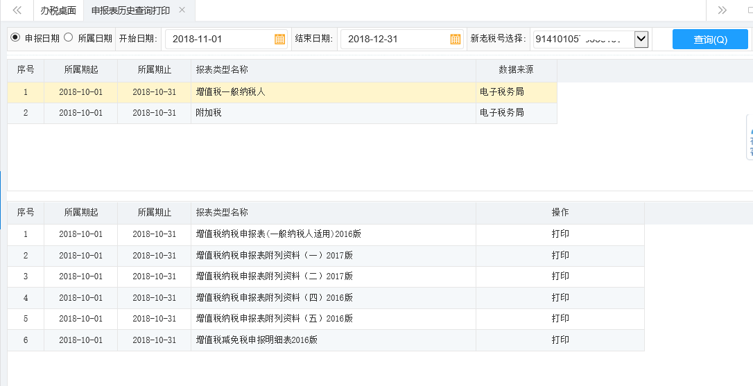This screenshot has width=753, height=386.
Task: Select the 所属日期 radio button
Action: pyautogui.click(x=68, y=38)
